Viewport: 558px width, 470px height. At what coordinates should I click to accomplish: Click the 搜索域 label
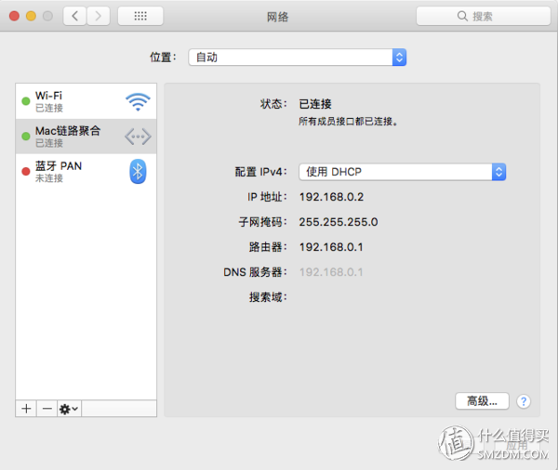[x=268, y=297]
